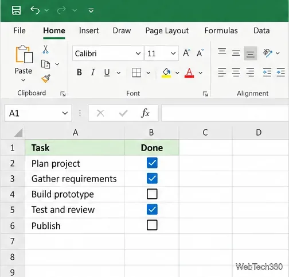Click the Orientation text angle icon
Viewport: 289px width, 277px height.
268,53
